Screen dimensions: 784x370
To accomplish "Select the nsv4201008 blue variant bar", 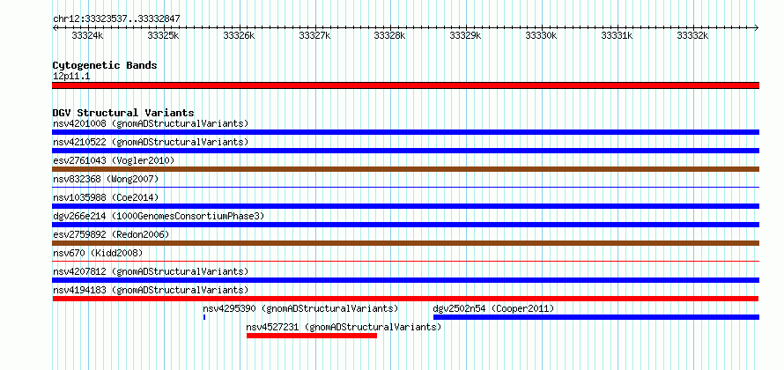I will (405, 132).
